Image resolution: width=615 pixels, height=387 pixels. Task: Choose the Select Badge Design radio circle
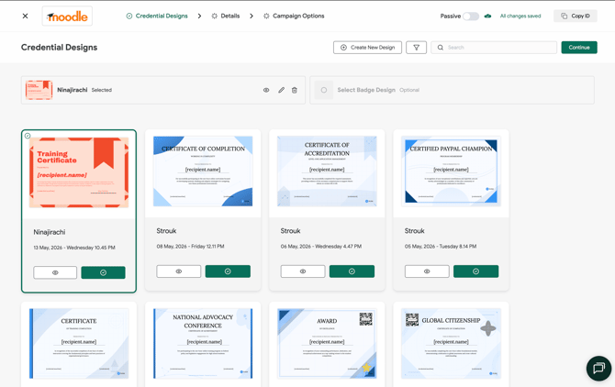click(x=324, y=90)
